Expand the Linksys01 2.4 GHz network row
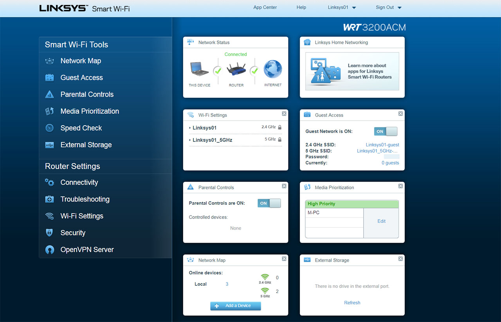Screen dimensions: 501x322 [x=236, y=128]
